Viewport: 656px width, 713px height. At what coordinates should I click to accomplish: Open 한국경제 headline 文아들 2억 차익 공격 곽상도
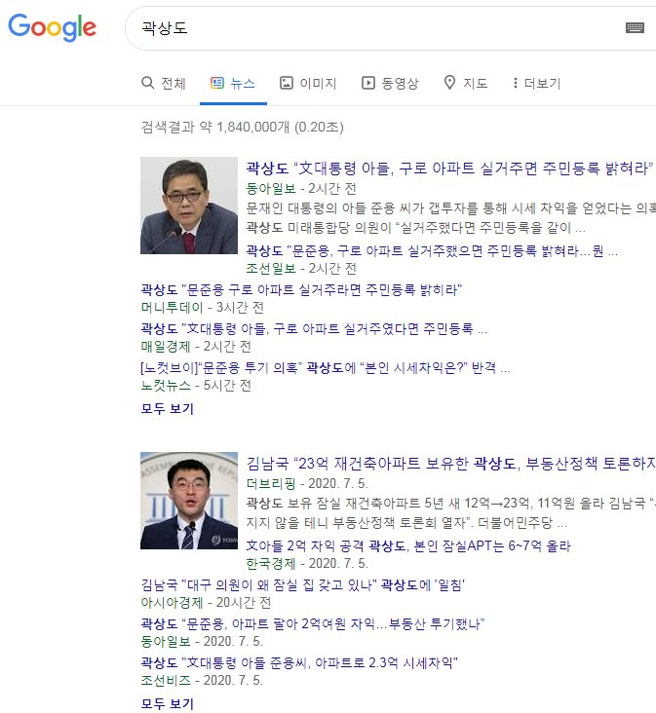click(x=408, y=545)
